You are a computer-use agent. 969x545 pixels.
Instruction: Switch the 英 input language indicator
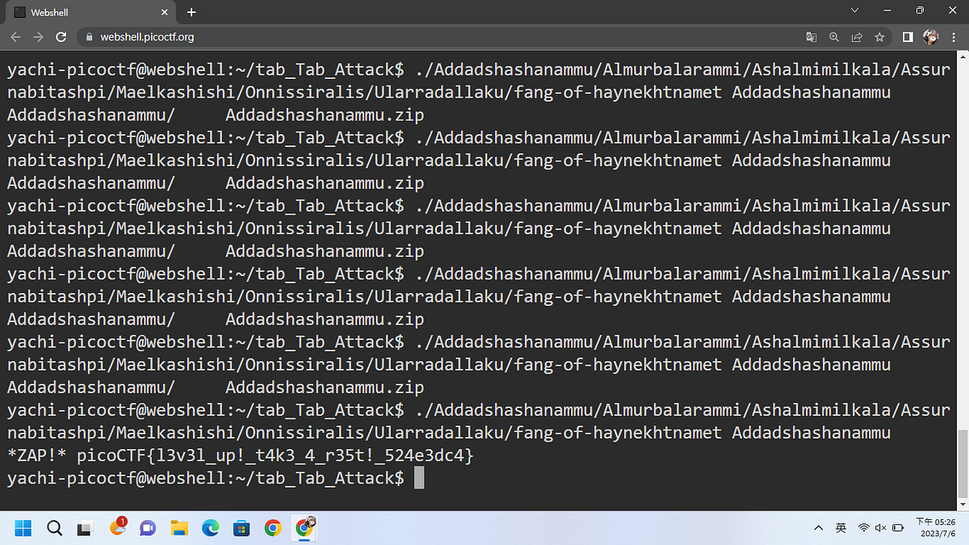pyautogui.click(x=840, y=528)
